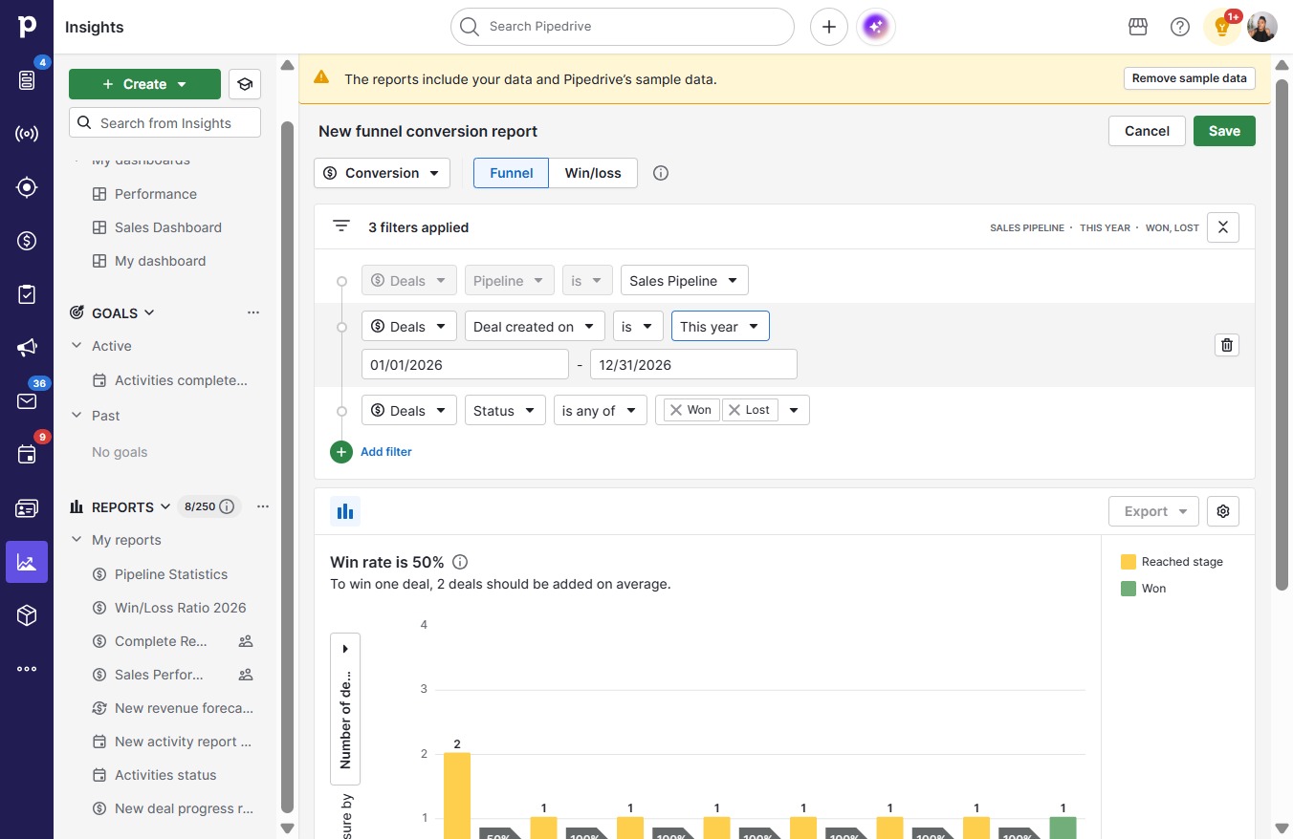Viewport: 1293px width, 839px height.
Task: Open the More ellipsis in left sidebar
Action: [x=27, y=669]
